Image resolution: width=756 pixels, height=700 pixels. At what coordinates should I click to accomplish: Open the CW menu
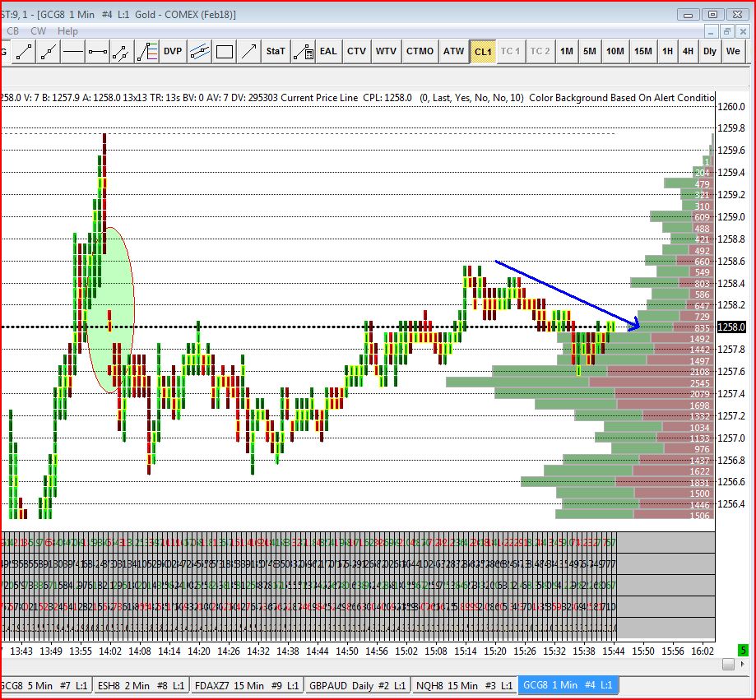38,31
